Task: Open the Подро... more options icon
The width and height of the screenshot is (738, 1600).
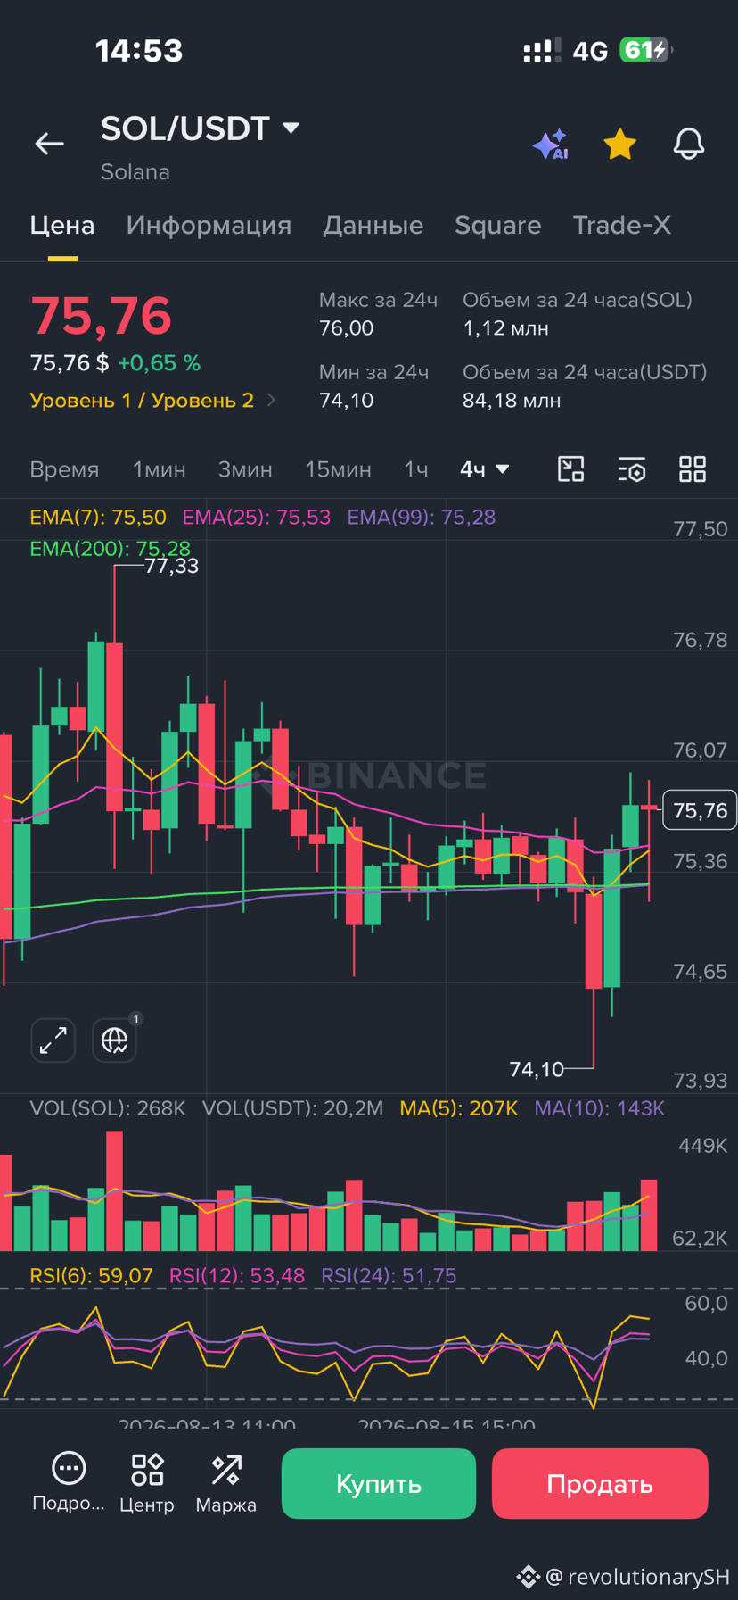Action: click(69, 1482)
